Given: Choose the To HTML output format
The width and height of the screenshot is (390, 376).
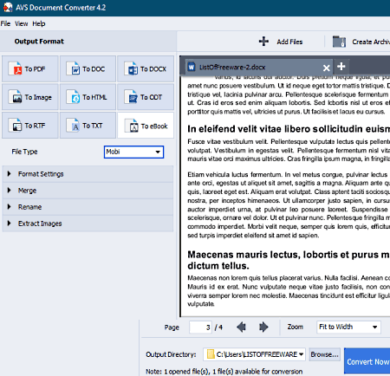Looking at the screenshot, I should tap(88, 97).
